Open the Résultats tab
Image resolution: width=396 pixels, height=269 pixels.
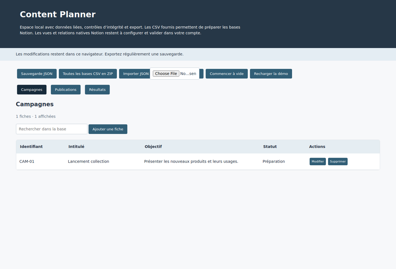[x=97, y=90]
